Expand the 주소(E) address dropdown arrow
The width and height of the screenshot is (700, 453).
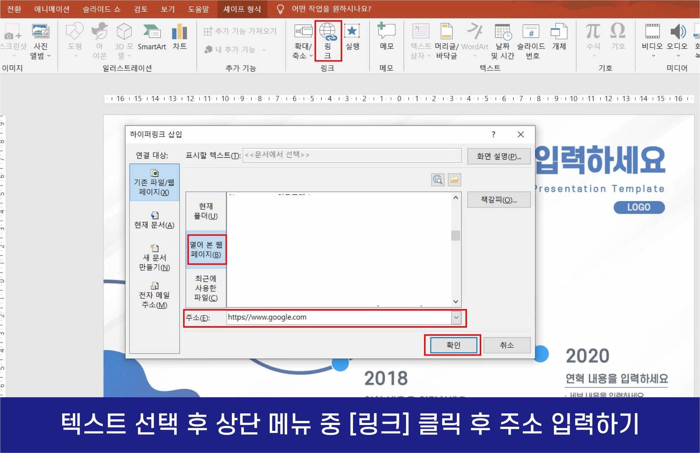pyautogui.click(x=456, y=317)
